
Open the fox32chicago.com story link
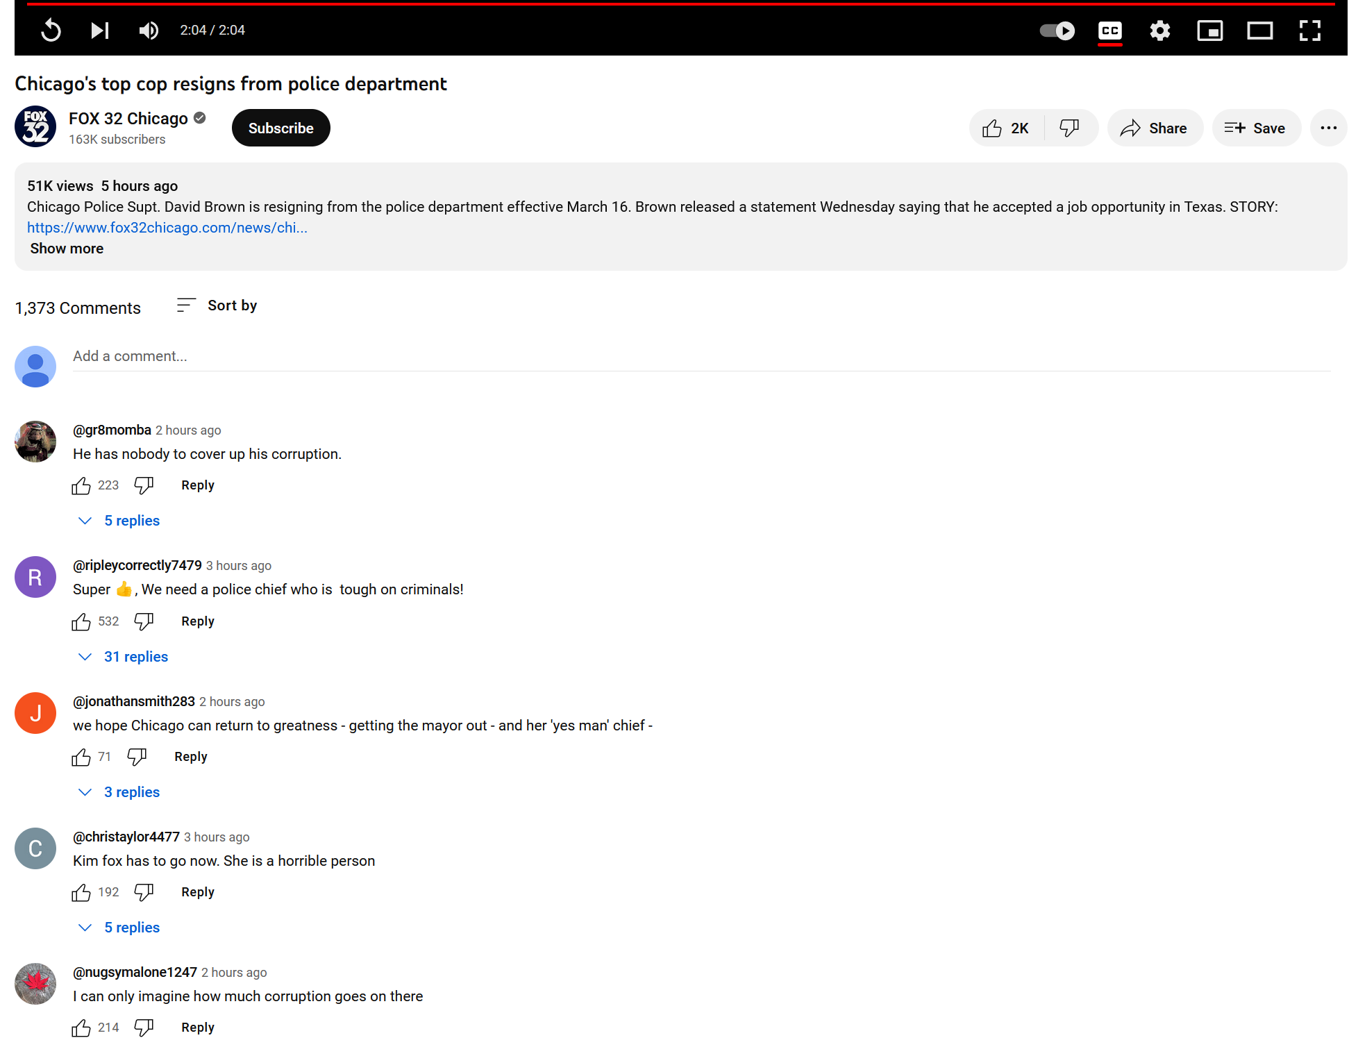click(x=167, y=228)
